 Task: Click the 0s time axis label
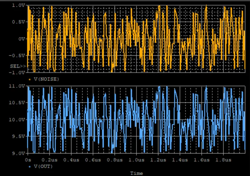click(x=28, y=160)
